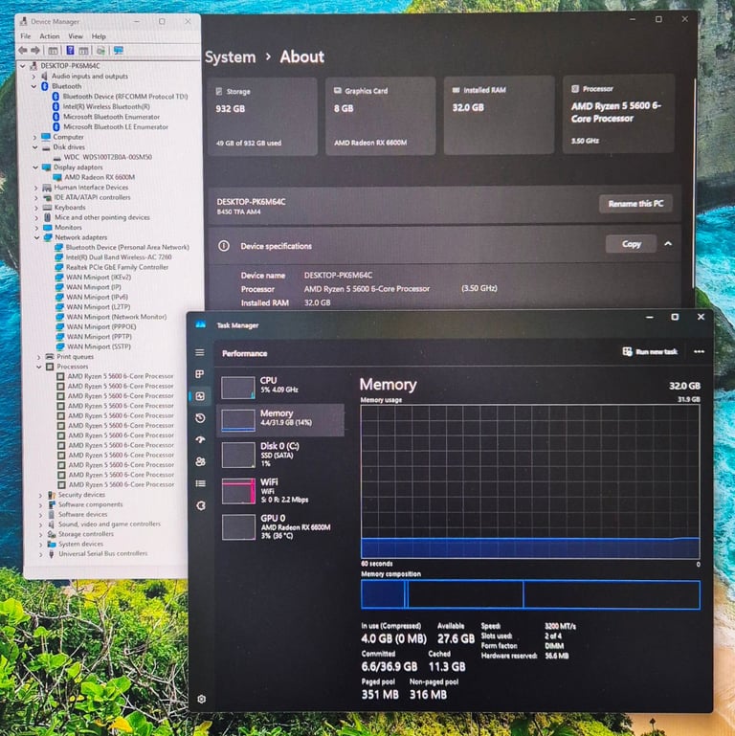Image resolution: width=735 pixels, height=736 pixels.
Task: Open View menu in Device Manager
Action: 75,36
